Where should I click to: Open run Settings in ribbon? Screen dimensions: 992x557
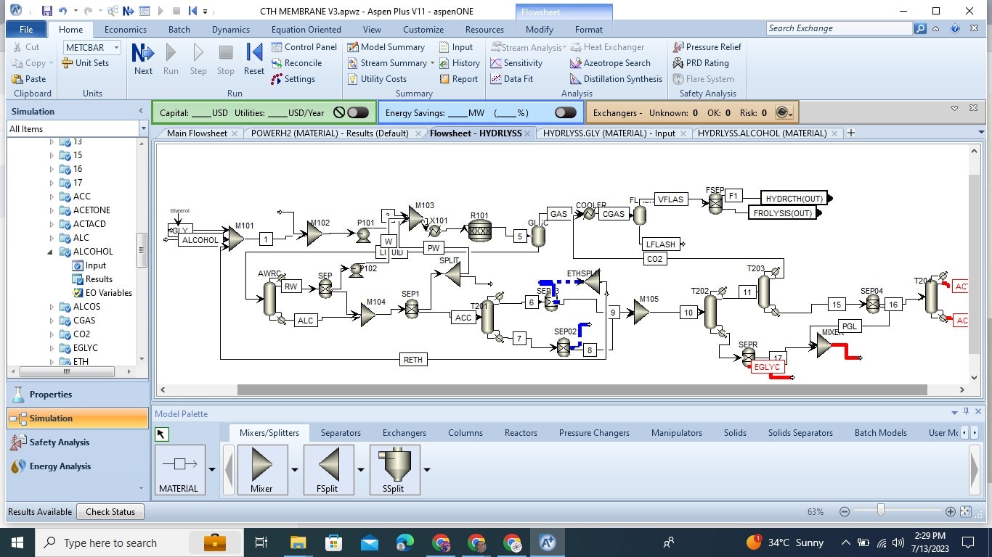tap(293, 79)
